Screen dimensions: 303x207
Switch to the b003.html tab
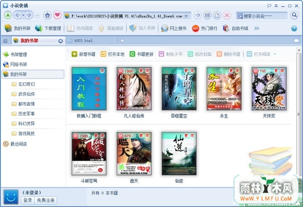(91, 40)
